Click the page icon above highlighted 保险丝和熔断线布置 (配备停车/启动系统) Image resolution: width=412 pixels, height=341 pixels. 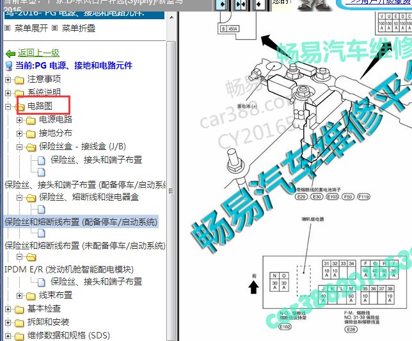pos(42,210)
